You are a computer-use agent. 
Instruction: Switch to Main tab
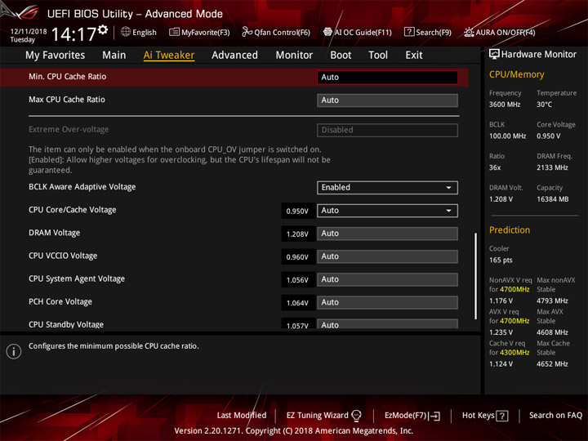(114, 56)
